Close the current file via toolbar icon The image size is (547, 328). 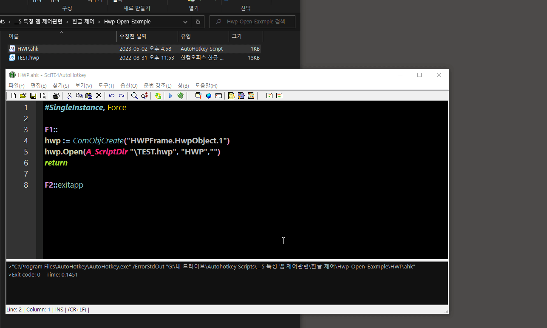pos(43,96)
